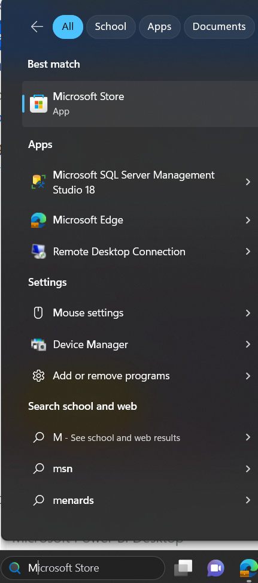The width and height of the screenshot is (258, 583).
Task: Go back using the arrow icon
Action: click(x=37, y=27)
